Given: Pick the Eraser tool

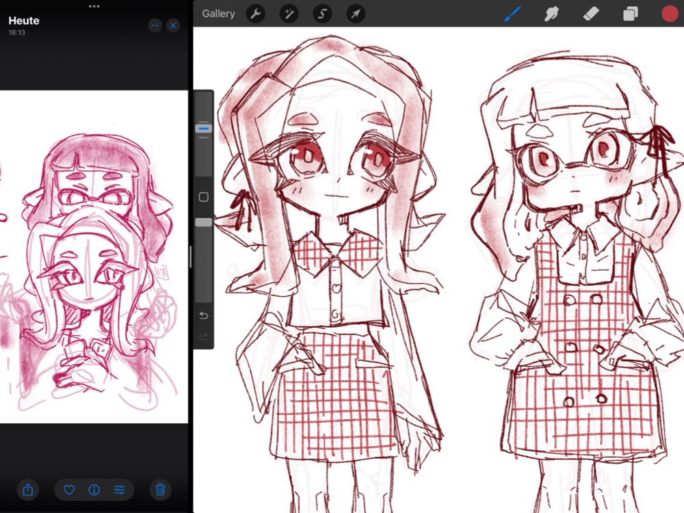Looking at the screenshot, I should coord(591,13).
